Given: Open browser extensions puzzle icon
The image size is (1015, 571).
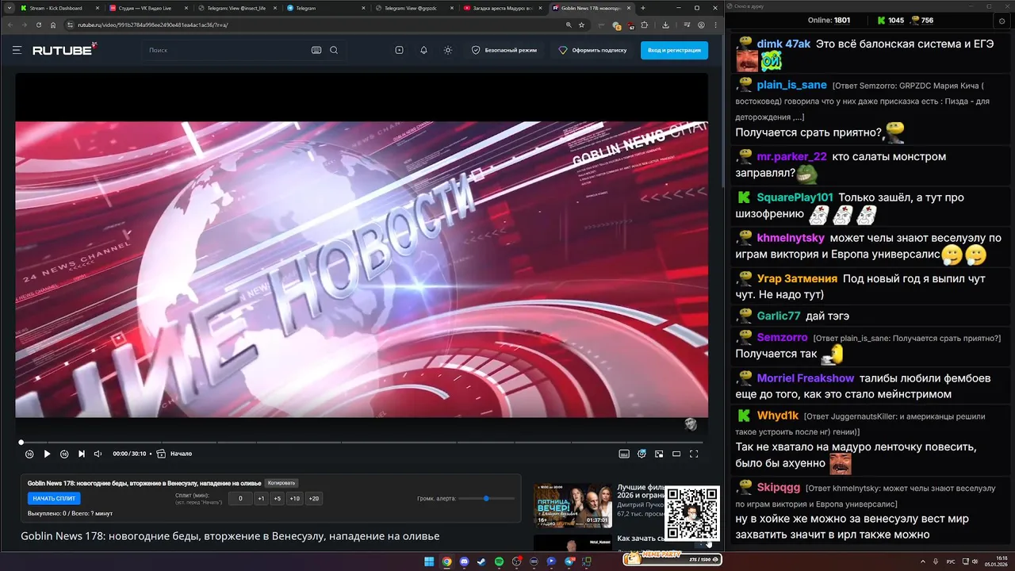Looking at the screenshot, I should click(x=644, y=25).
